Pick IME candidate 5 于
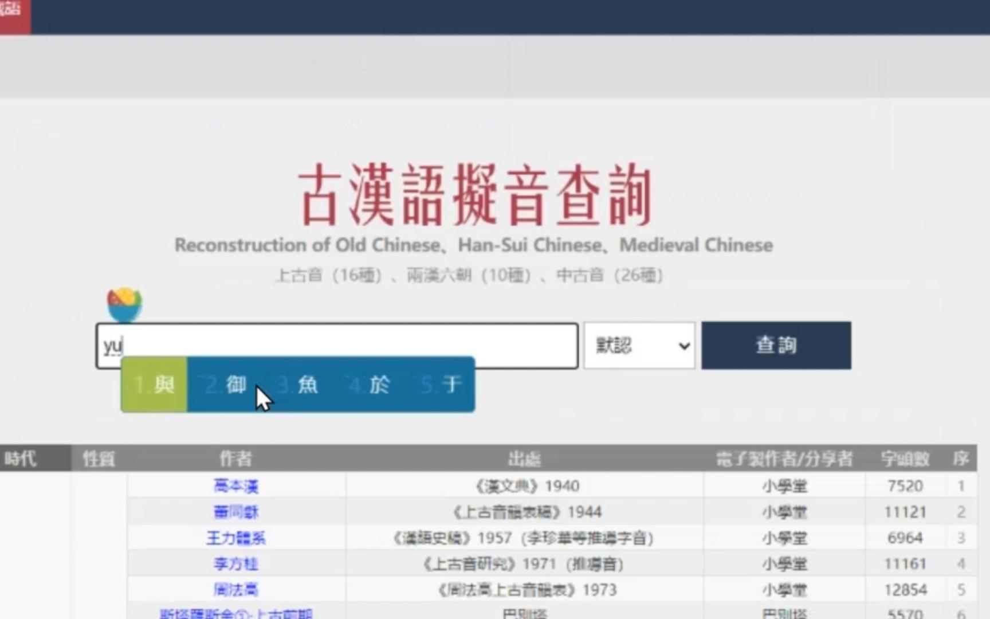Image resolution: width=990 pixels, height=619 pixels. [441, 385]
